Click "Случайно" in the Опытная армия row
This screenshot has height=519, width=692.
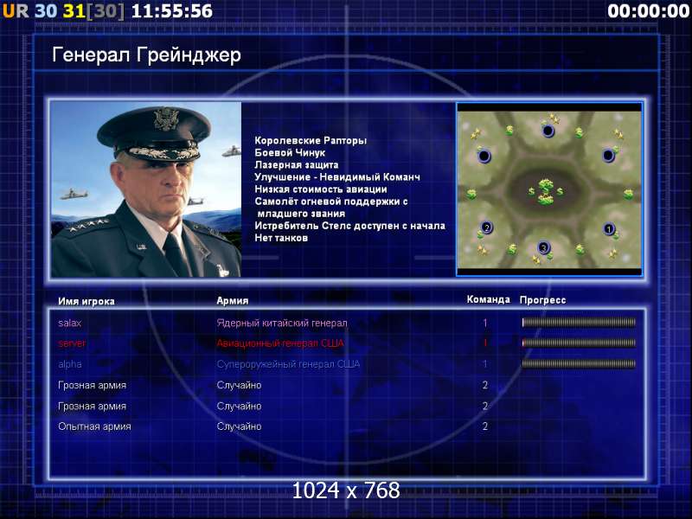click(240, 426)
